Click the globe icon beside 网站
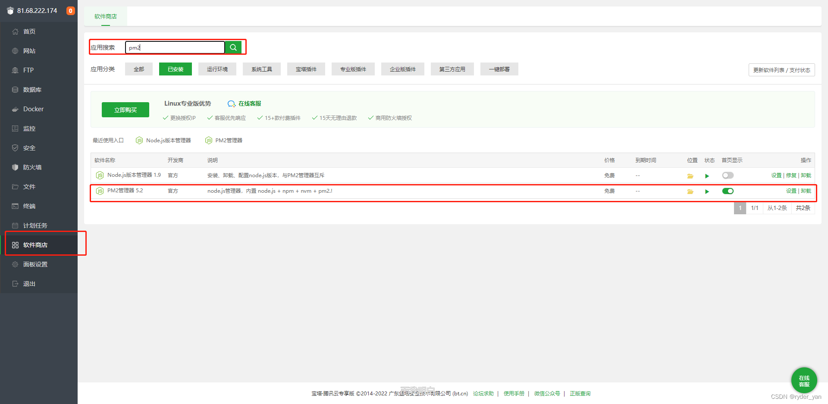This screenshot has width=828, height=404. [x=15, y=51]
